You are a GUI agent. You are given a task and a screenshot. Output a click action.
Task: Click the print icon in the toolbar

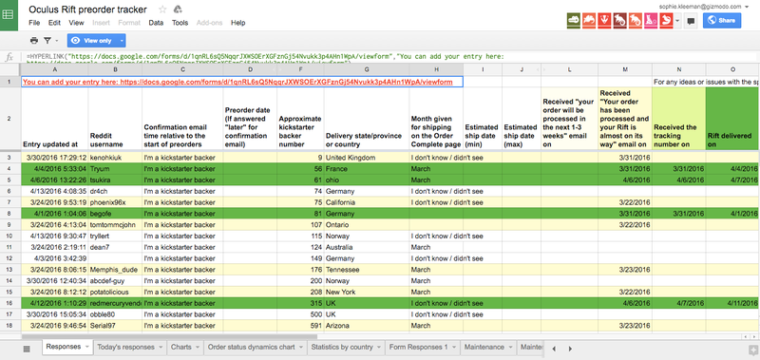(34, 41)
